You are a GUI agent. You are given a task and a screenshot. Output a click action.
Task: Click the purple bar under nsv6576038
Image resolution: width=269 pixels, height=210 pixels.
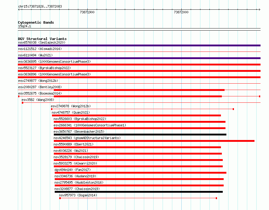(x=139, y=45)
